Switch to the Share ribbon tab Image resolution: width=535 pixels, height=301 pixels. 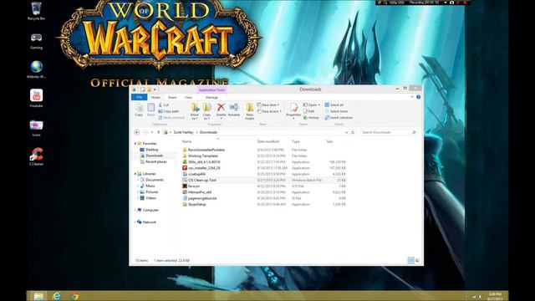tap(172, 97)
